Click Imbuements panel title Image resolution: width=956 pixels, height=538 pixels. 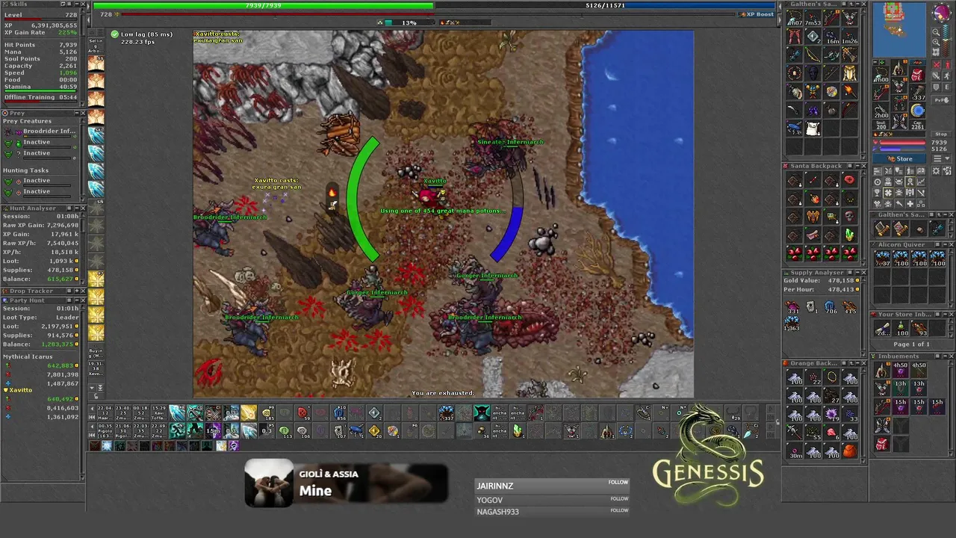pos(898,356)
